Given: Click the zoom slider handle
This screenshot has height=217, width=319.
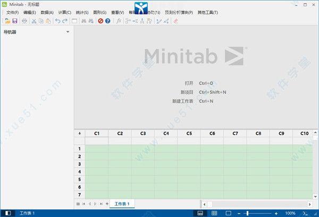Looking at the screenshot, I should tap(247, 213).
